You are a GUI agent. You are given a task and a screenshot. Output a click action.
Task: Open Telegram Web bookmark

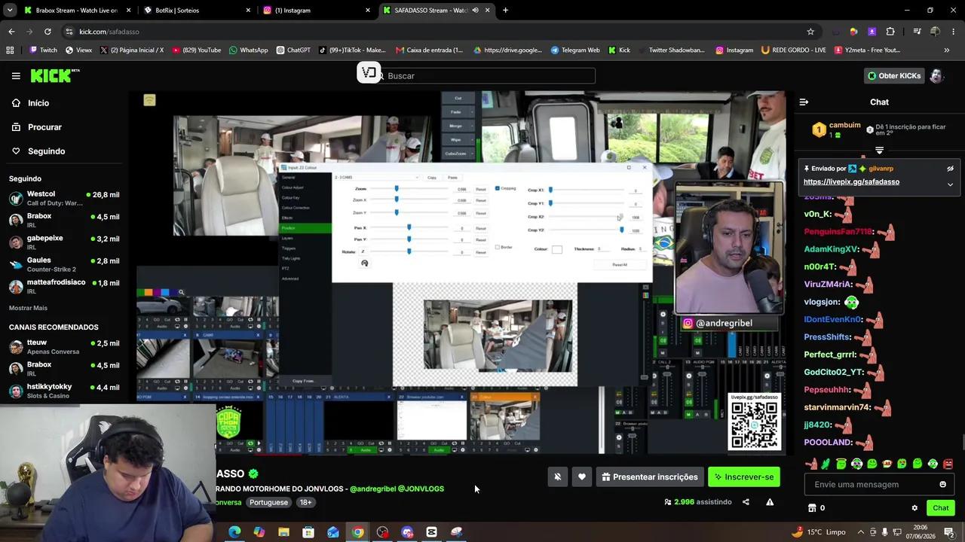(575, 50)
